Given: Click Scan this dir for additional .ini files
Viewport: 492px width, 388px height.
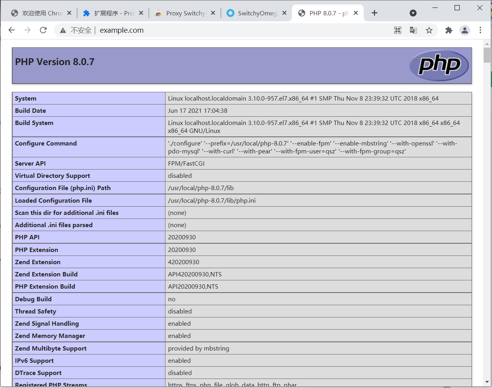Looking at the screenshot, I should (67, 213).
